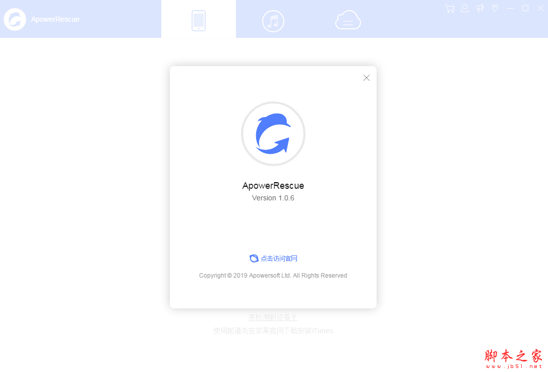Open the user account icon
The width and height of the screenshot is (548, 372).
pos(465,8)
